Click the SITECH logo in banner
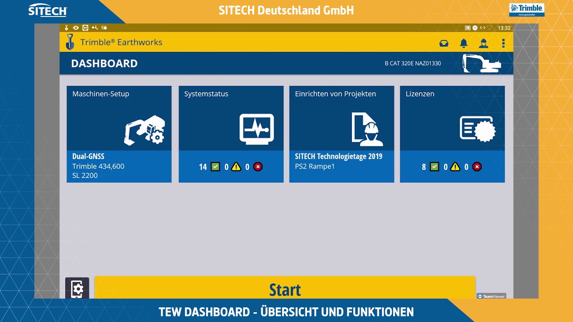The height and width of the screenshot is (322, 573). tap(47, 10)
